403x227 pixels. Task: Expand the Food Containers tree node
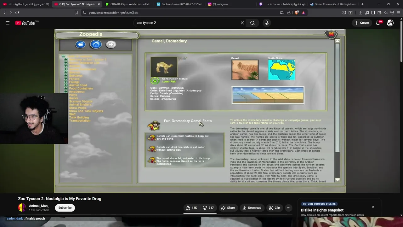coord(66,89)
